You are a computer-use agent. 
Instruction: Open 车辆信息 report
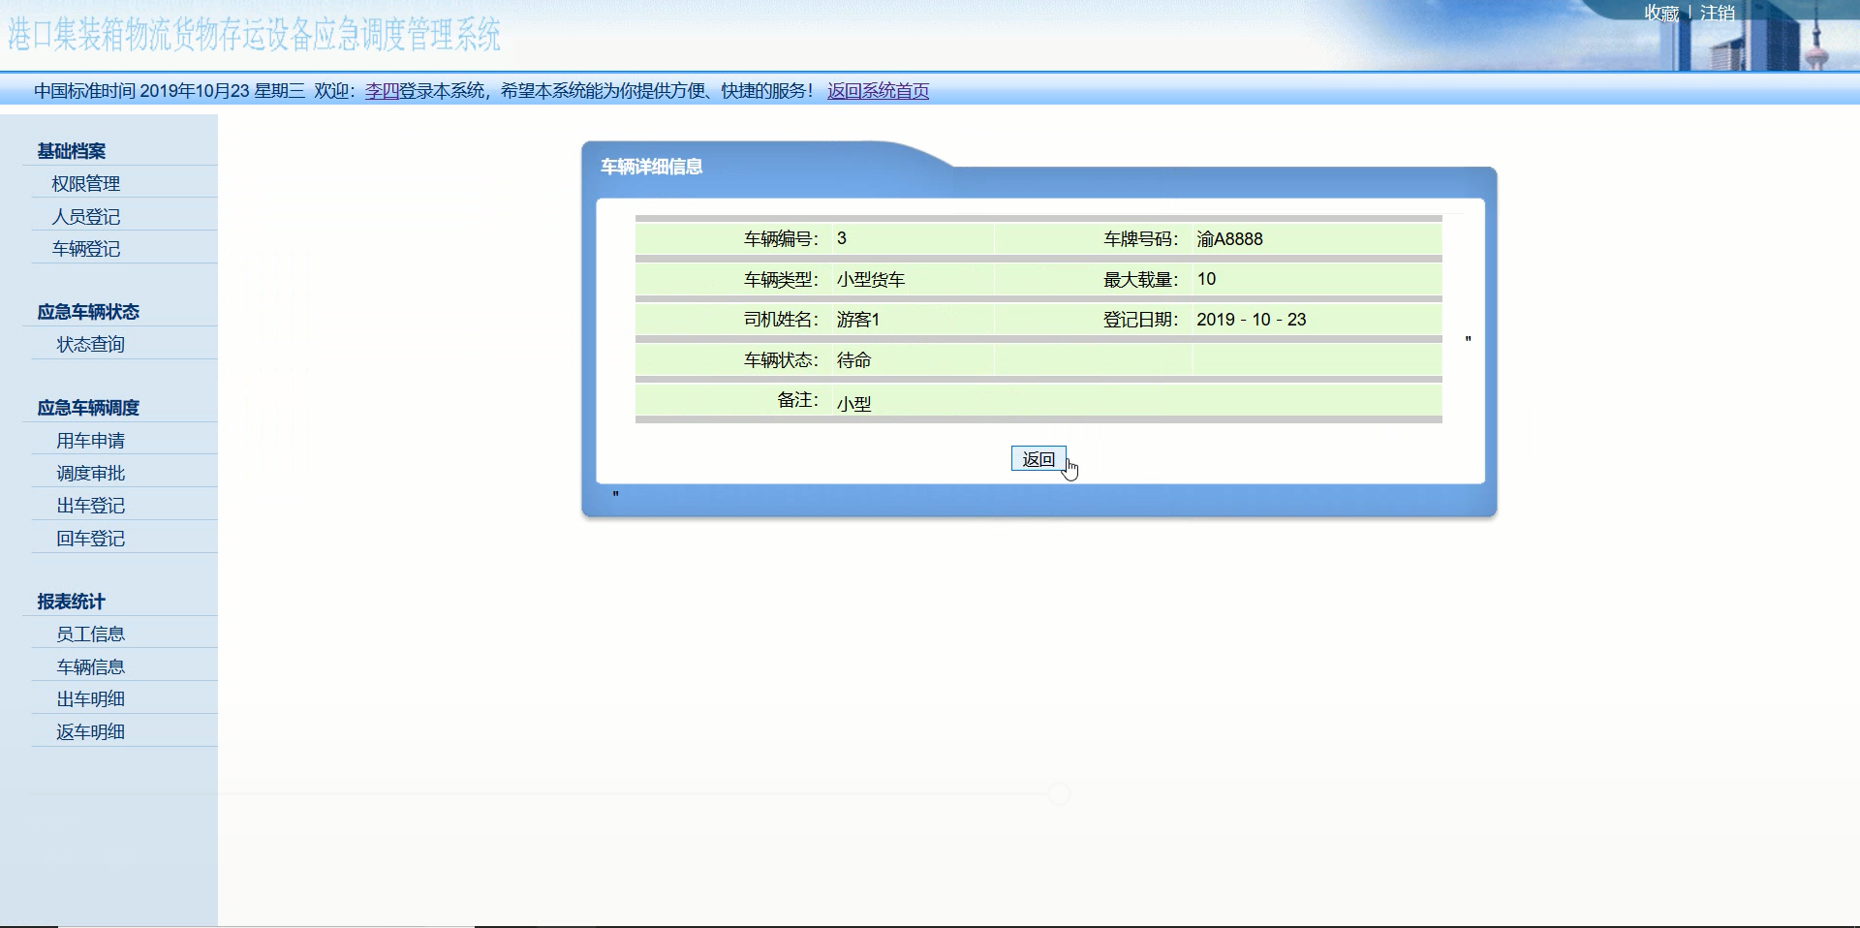click(90, 666)
